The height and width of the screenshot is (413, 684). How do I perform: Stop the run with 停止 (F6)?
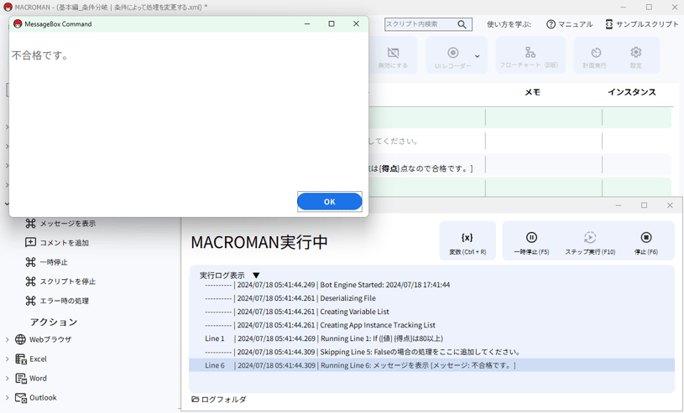point(646,241)
